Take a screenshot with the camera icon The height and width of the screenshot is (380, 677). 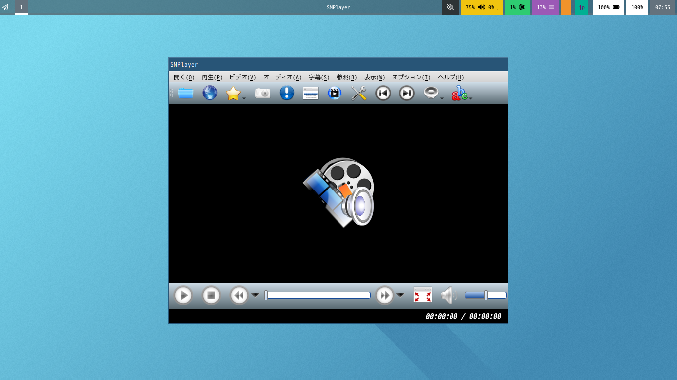point(263,93)
